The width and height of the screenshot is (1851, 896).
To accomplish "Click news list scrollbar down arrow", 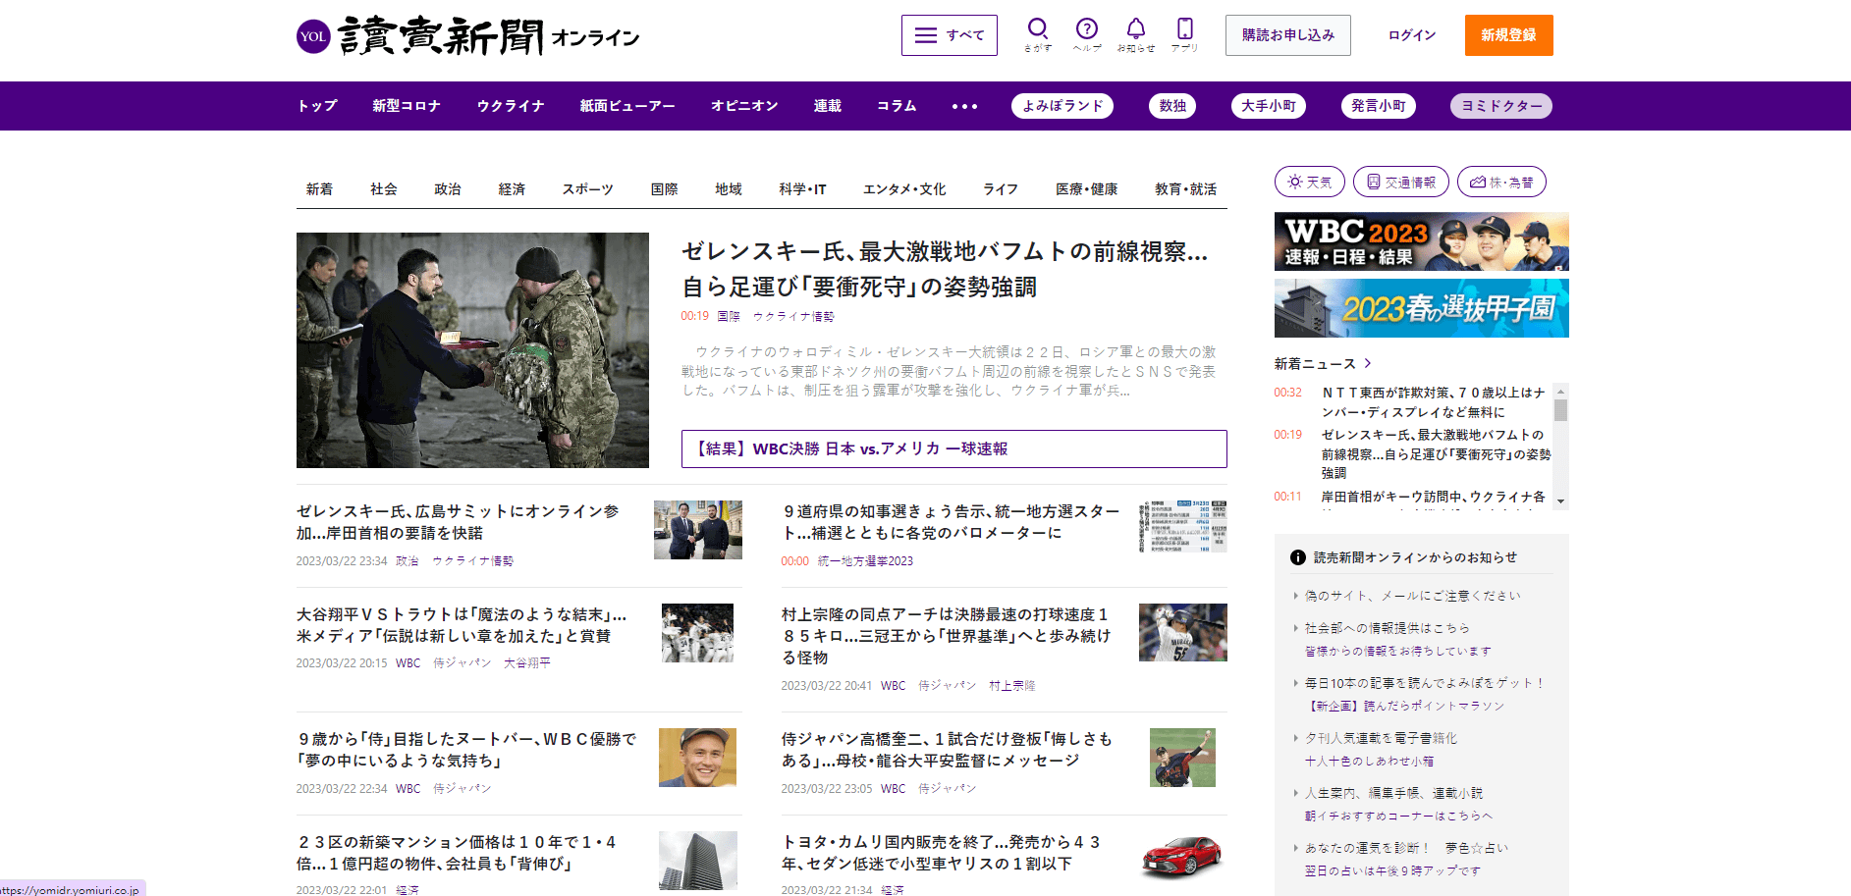I will click(1560, 501).
